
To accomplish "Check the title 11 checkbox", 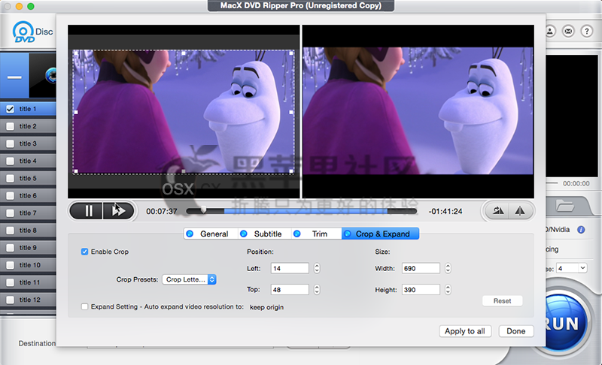I will click(x=11, y=282).
